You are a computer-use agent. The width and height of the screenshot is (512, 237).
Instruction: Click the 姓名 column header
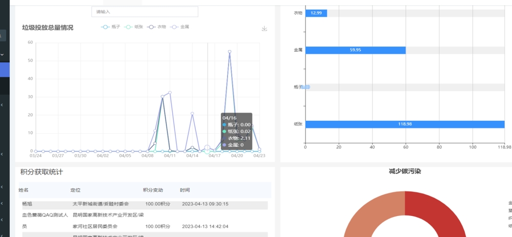click(23, 190)
